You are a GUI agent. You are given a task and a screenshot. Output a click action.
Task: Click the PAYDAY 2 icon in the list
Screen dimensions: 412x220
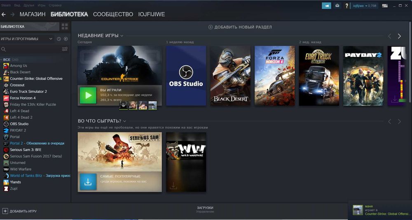pyautogui.click(x=6, y=130)
